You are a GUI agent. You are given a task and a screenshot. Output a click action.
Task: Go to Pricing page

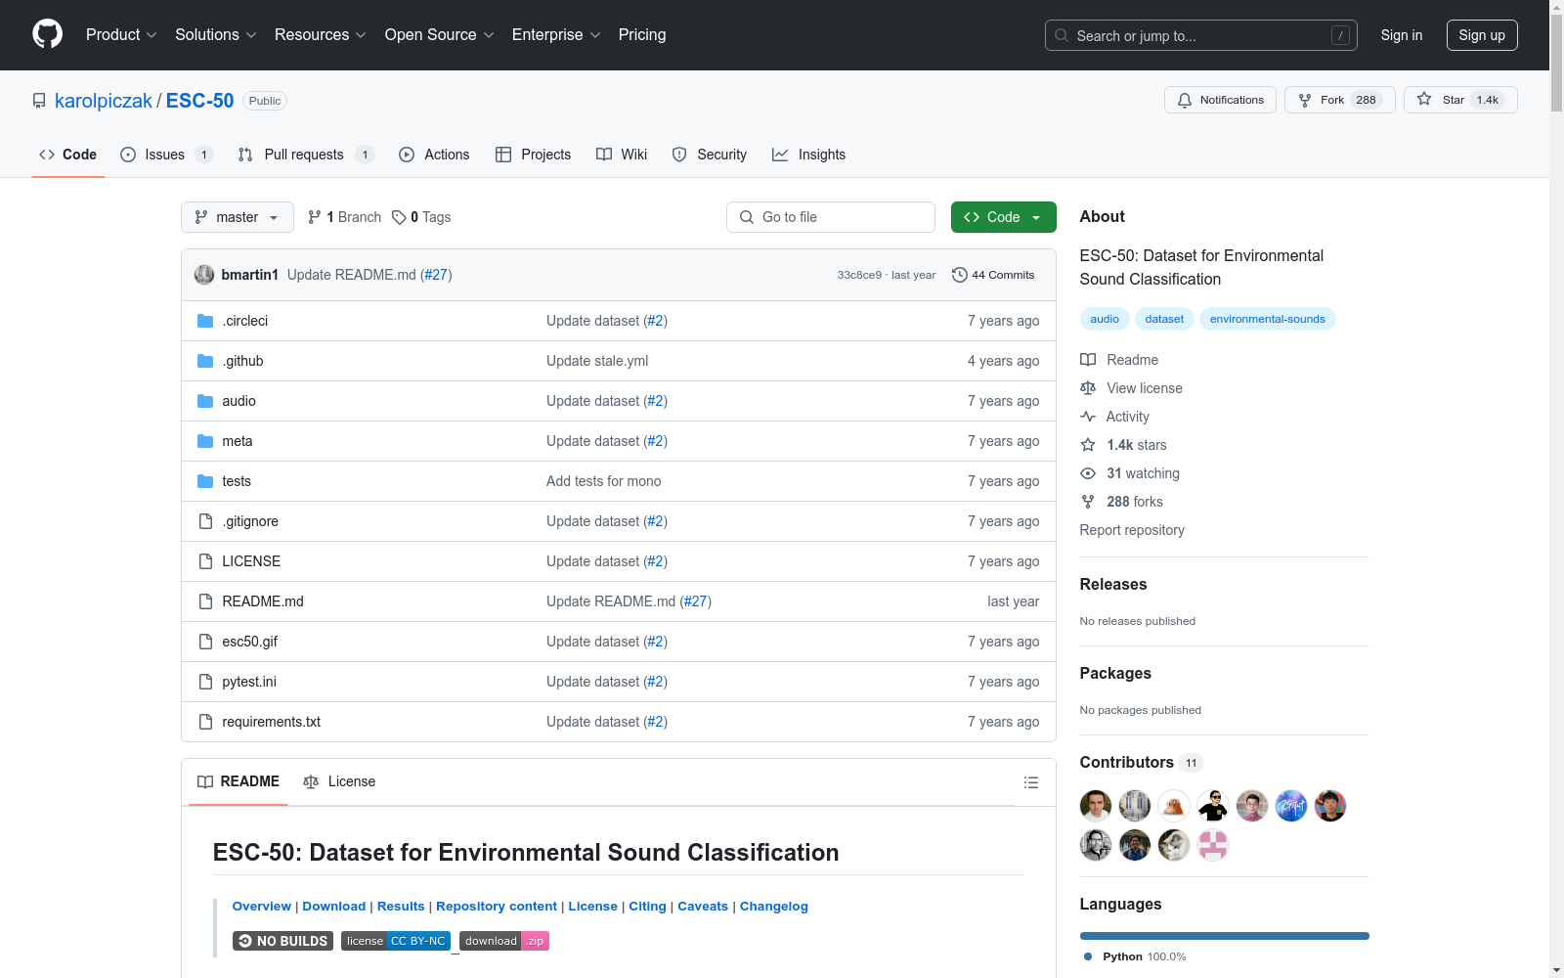click(642, 35)
